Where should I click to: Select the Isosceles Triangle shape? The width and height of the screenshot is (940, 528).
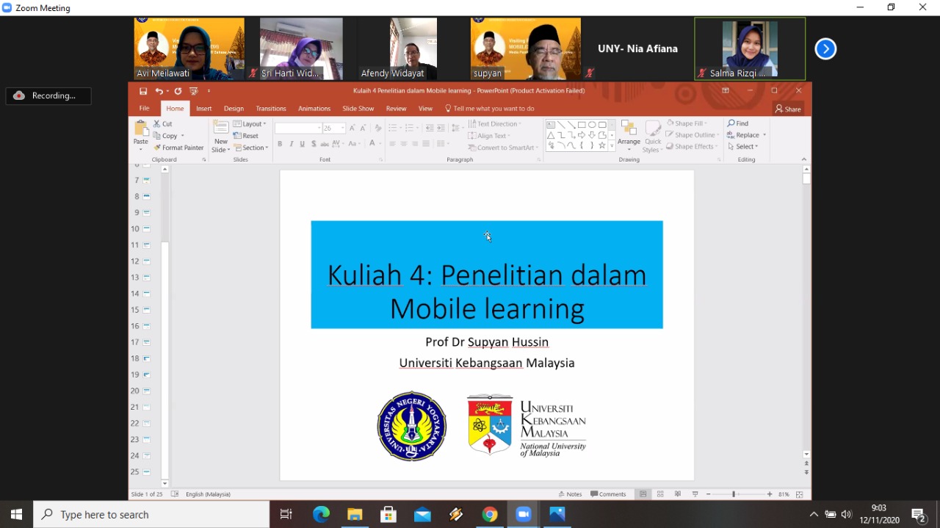(551, 135)
